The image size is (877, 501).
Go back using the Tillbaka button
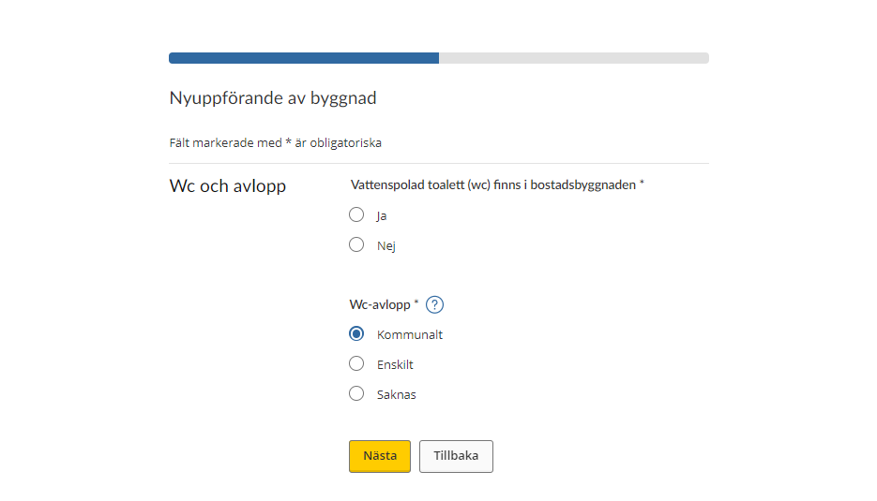coord(457,456)
